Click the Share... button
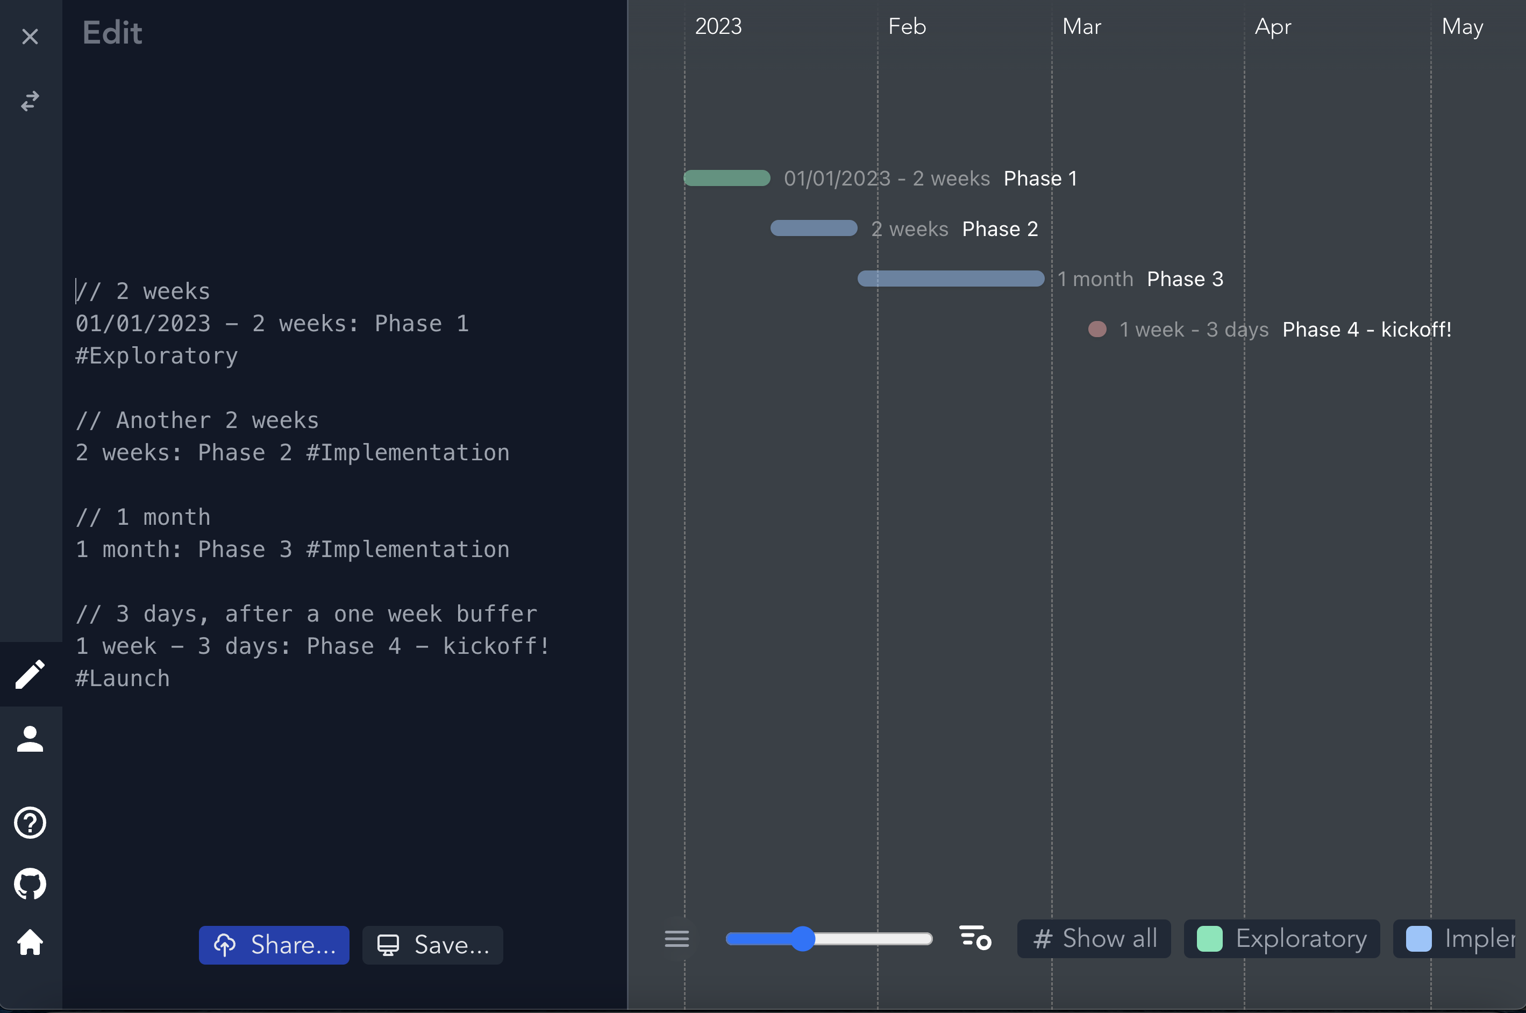Image resolution: width=1526 pixels, height=1013 pixels. [274, 945]
